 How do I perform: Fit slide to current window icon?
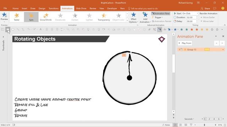tap(225, 125)
